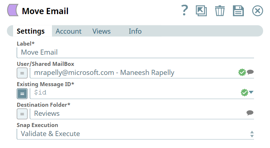The width and height of the screenshot is (270, 148).
Task: Switch to the Account tab
Action: click(x=69, y=31)
